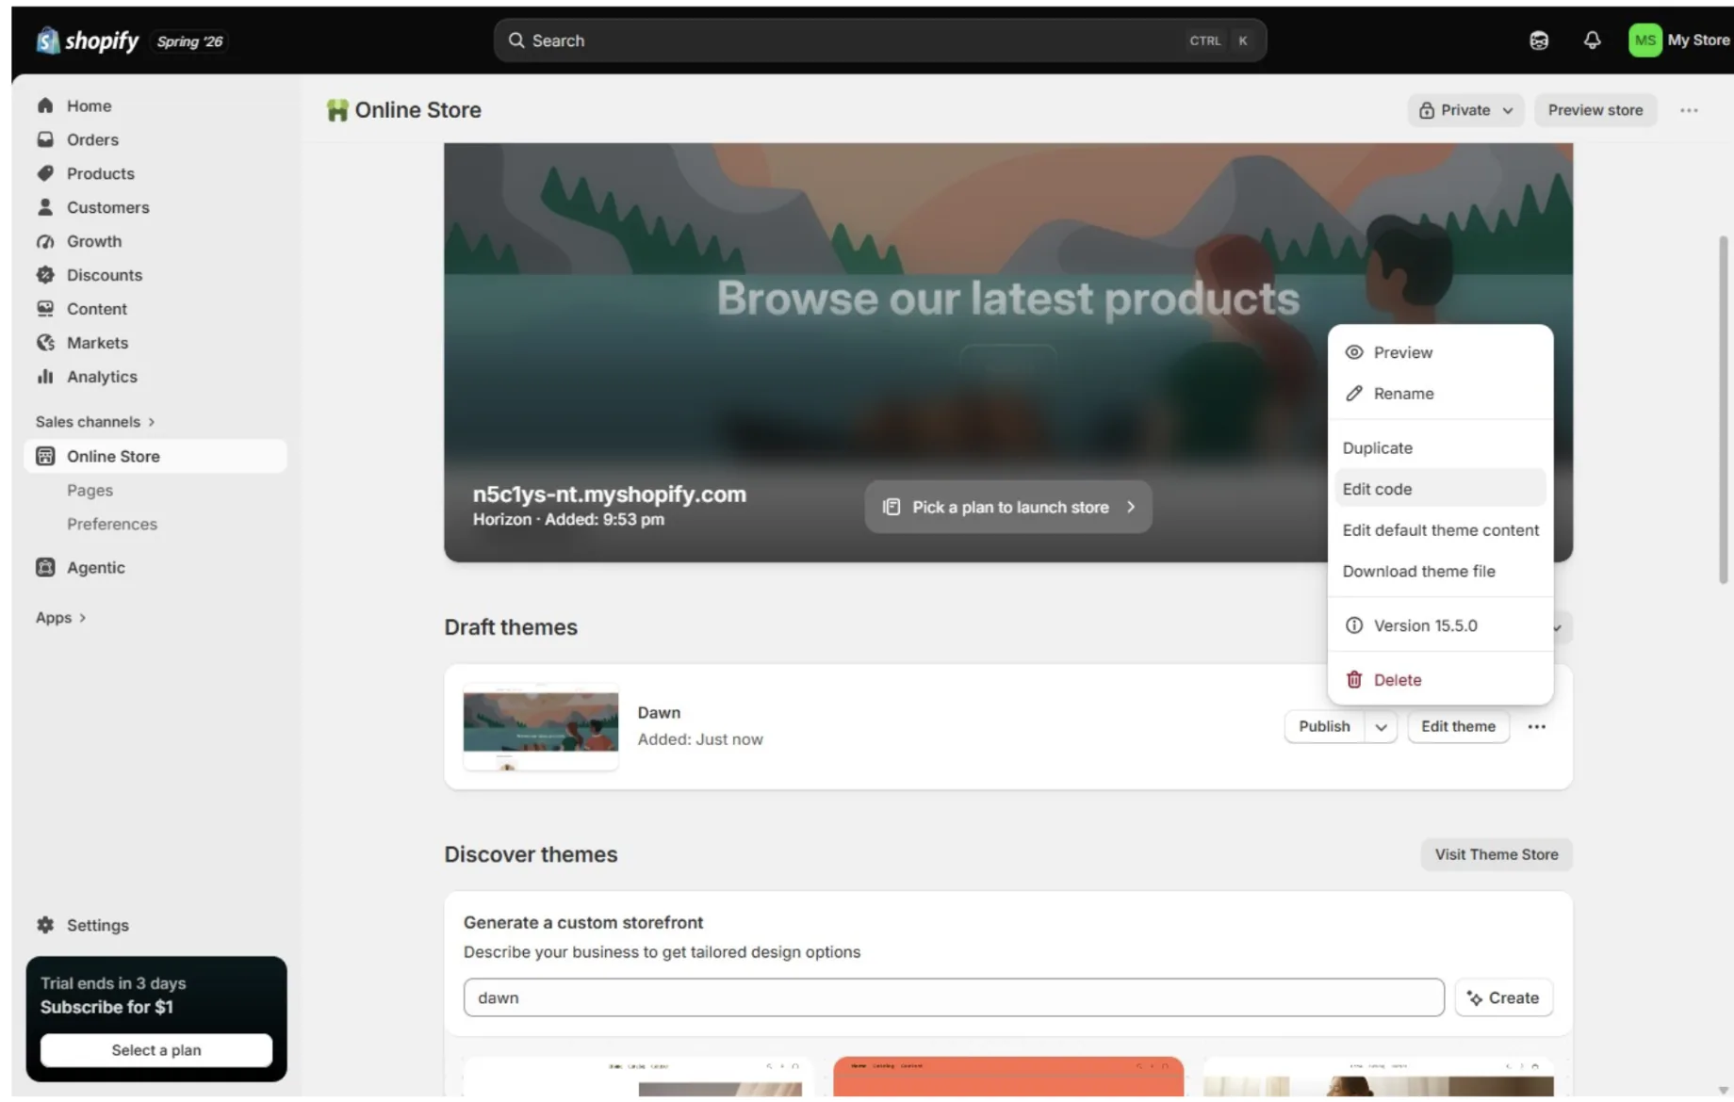The image size is (1734, 1102).
Task: Choose Edit code in the theme menu
Action: [1439, 489]
